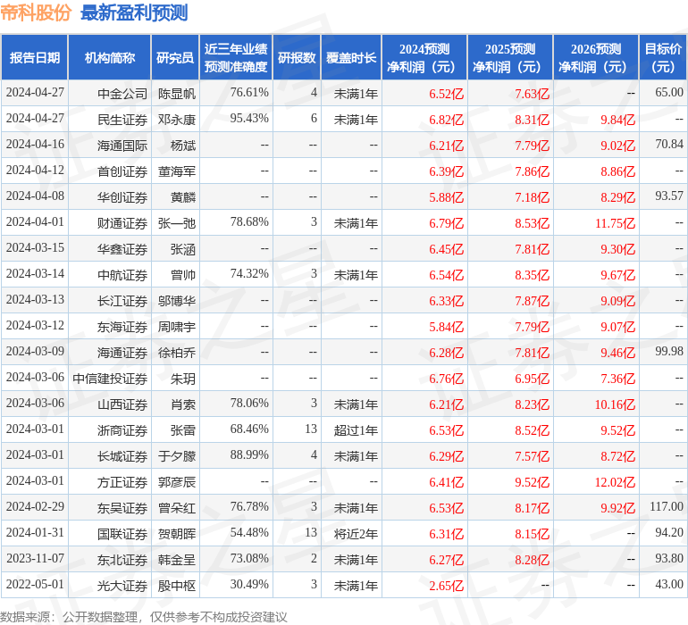Click researcher name 陈显帆
688x625 pixels.
(177, 94)
